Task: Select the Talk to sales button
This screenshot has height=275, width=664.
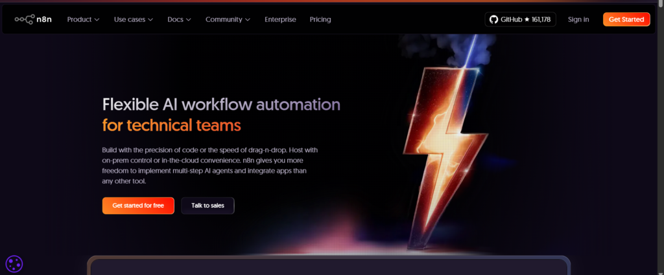Action: pos(207,206)
